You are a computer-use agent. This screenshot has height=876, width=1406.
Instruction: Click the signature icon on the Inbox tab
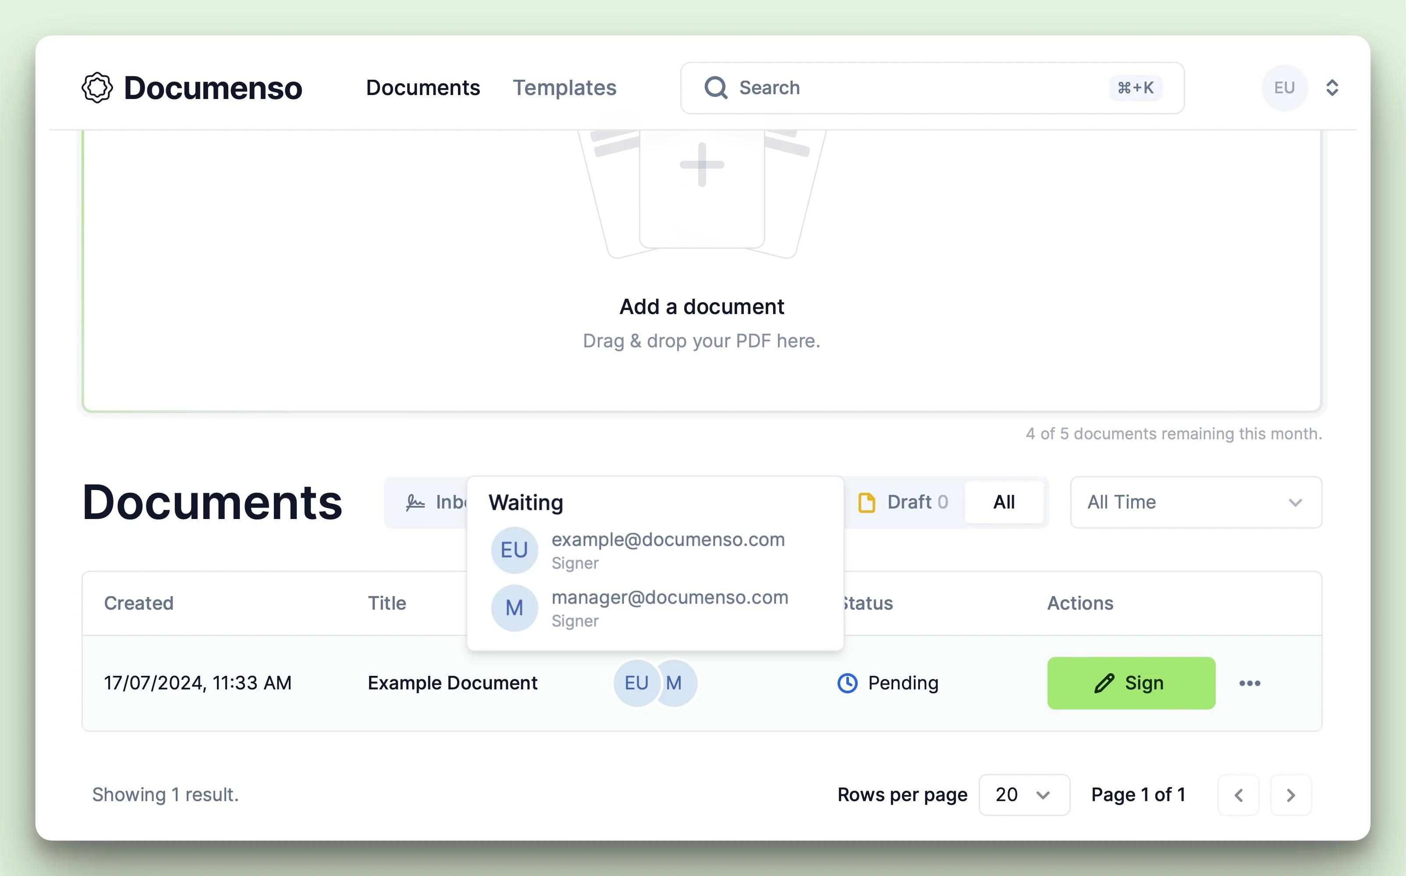415,502
